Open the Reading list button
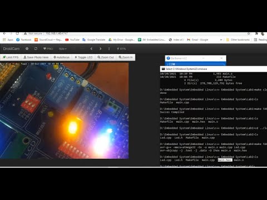 (260, 40)
